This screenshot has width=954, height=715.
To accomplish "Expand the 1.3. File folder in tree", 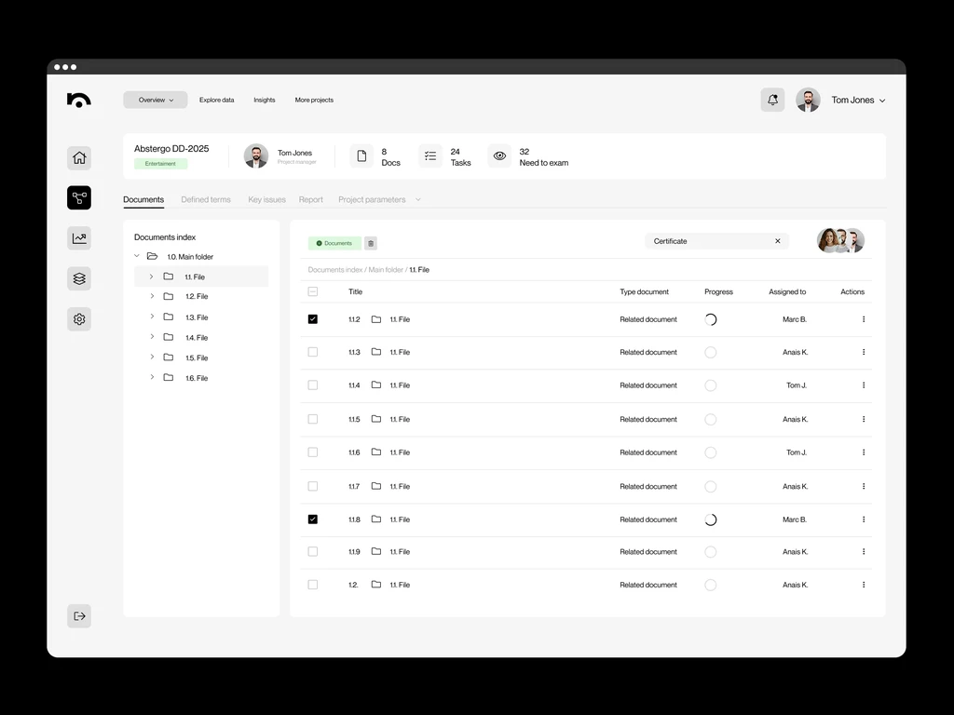I will (x=152, y=317).
